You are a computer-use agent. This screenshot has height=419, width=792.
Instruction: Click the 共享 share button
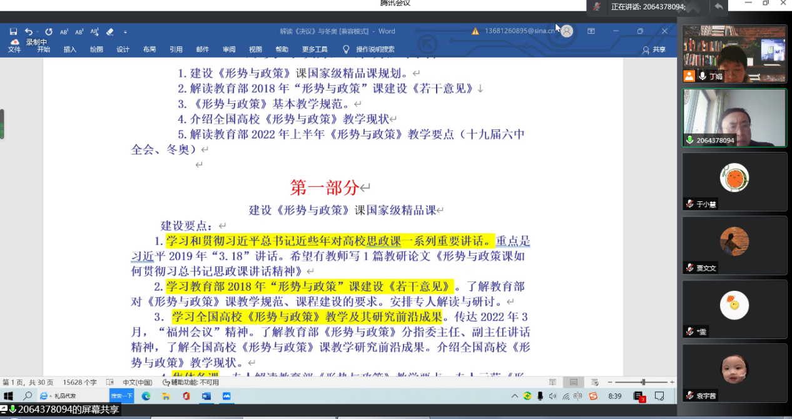(x=654, y=50)
